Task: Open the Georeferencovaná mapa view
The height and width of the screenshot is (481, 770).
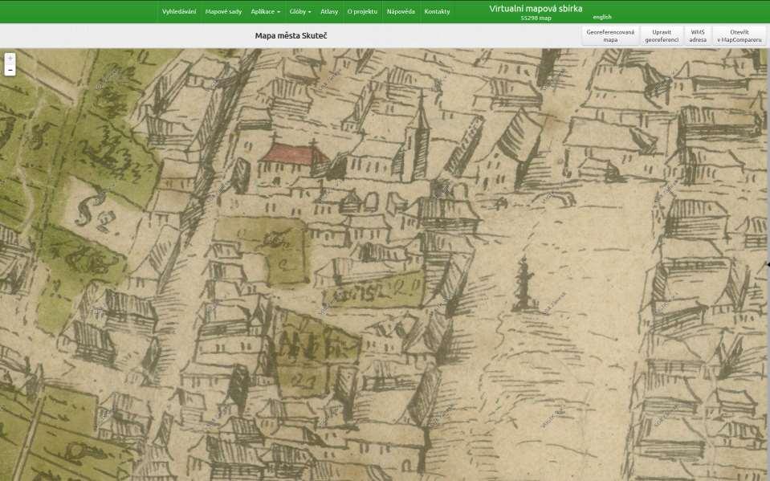Action: (610, 36)
